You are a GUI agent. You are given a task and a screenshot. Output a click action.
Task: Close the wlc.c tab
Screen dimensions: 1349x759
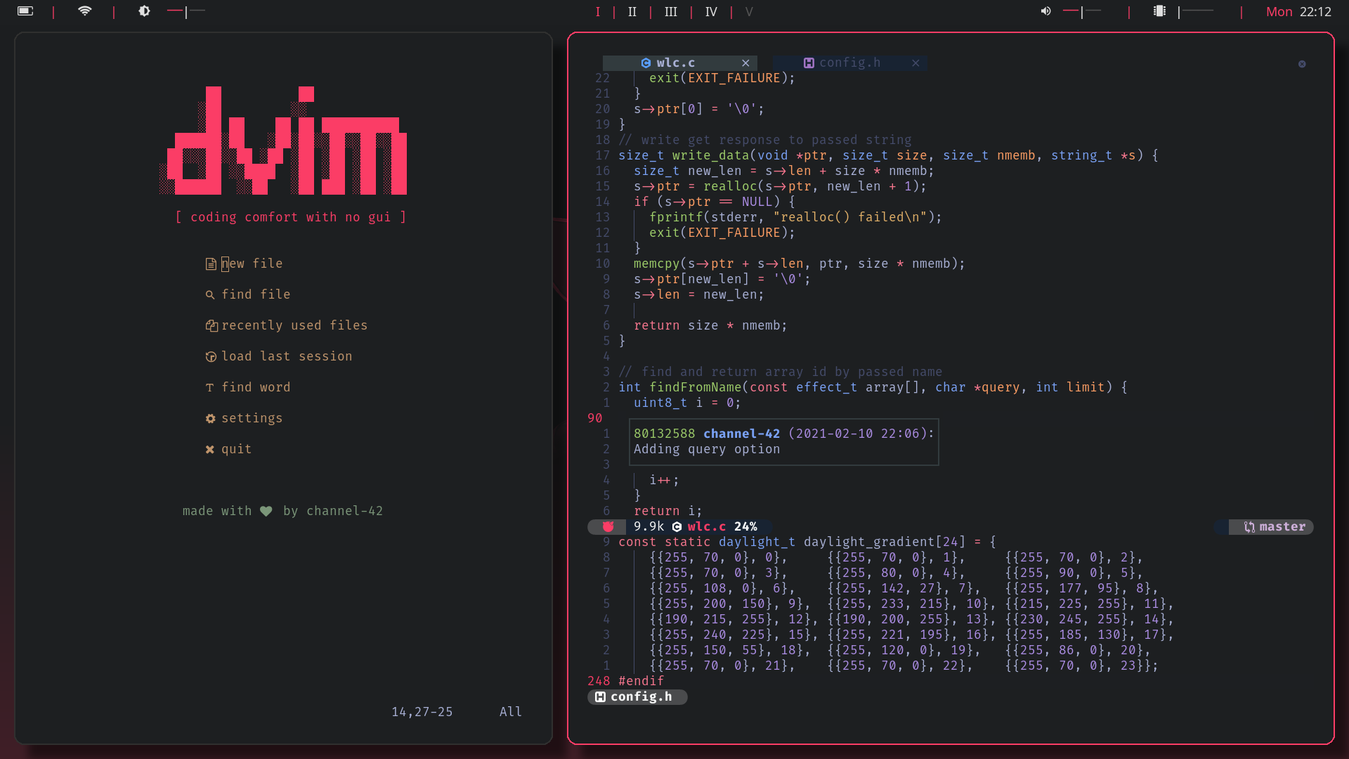pos(745,63)
